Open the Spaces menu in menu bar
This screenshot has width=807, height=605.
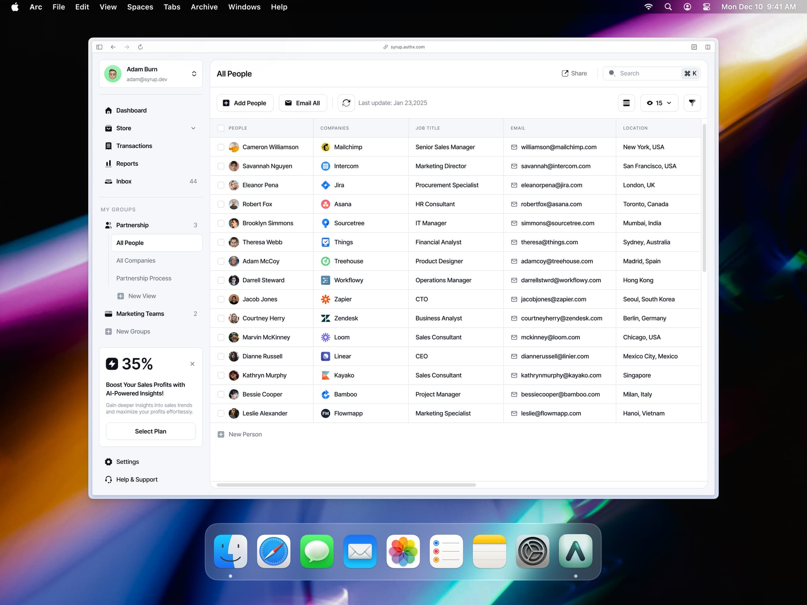coord(140,7)
